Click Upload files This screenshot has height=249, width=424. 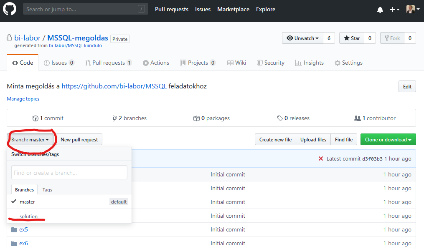313,140
